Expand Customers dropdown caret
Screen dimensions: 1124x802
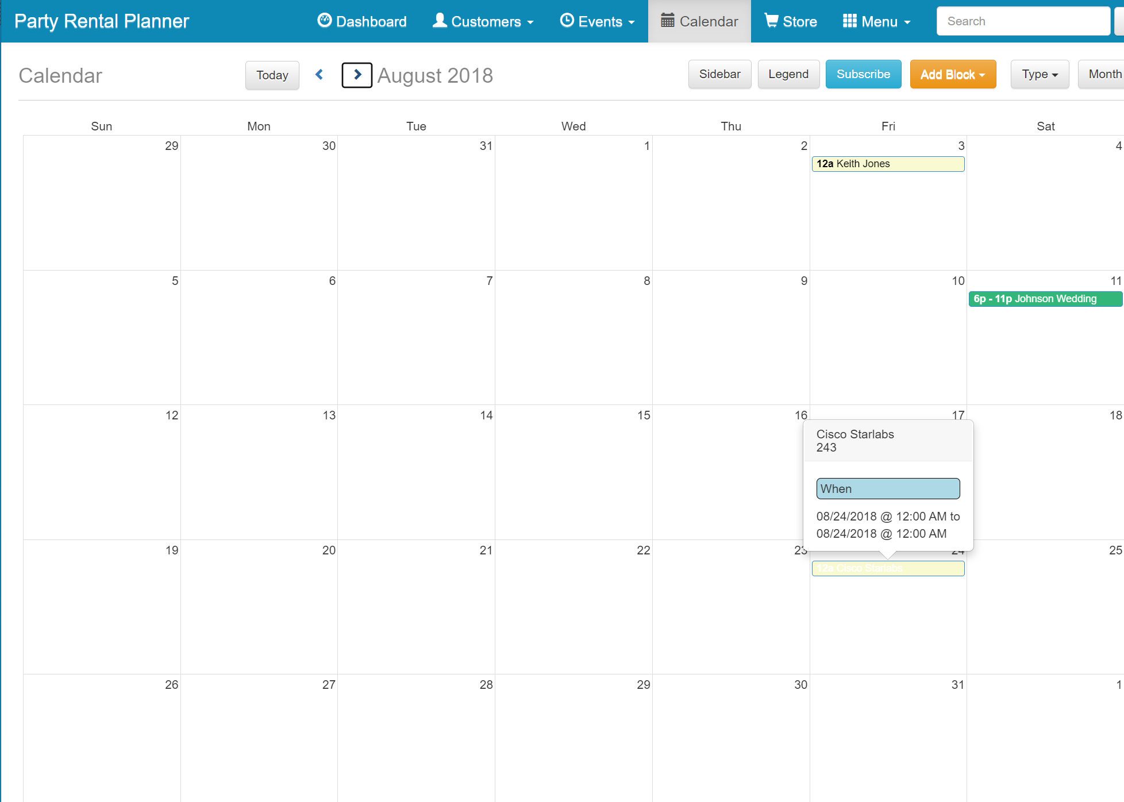530,22
